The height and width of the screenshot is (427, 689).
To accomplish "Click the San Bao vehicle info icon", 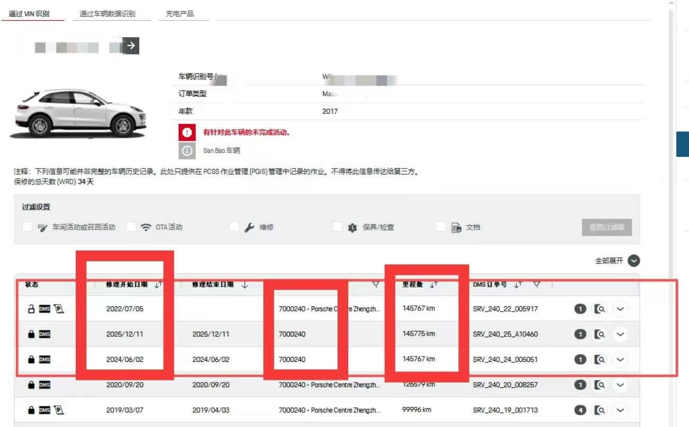I will [x=187, y=150].
